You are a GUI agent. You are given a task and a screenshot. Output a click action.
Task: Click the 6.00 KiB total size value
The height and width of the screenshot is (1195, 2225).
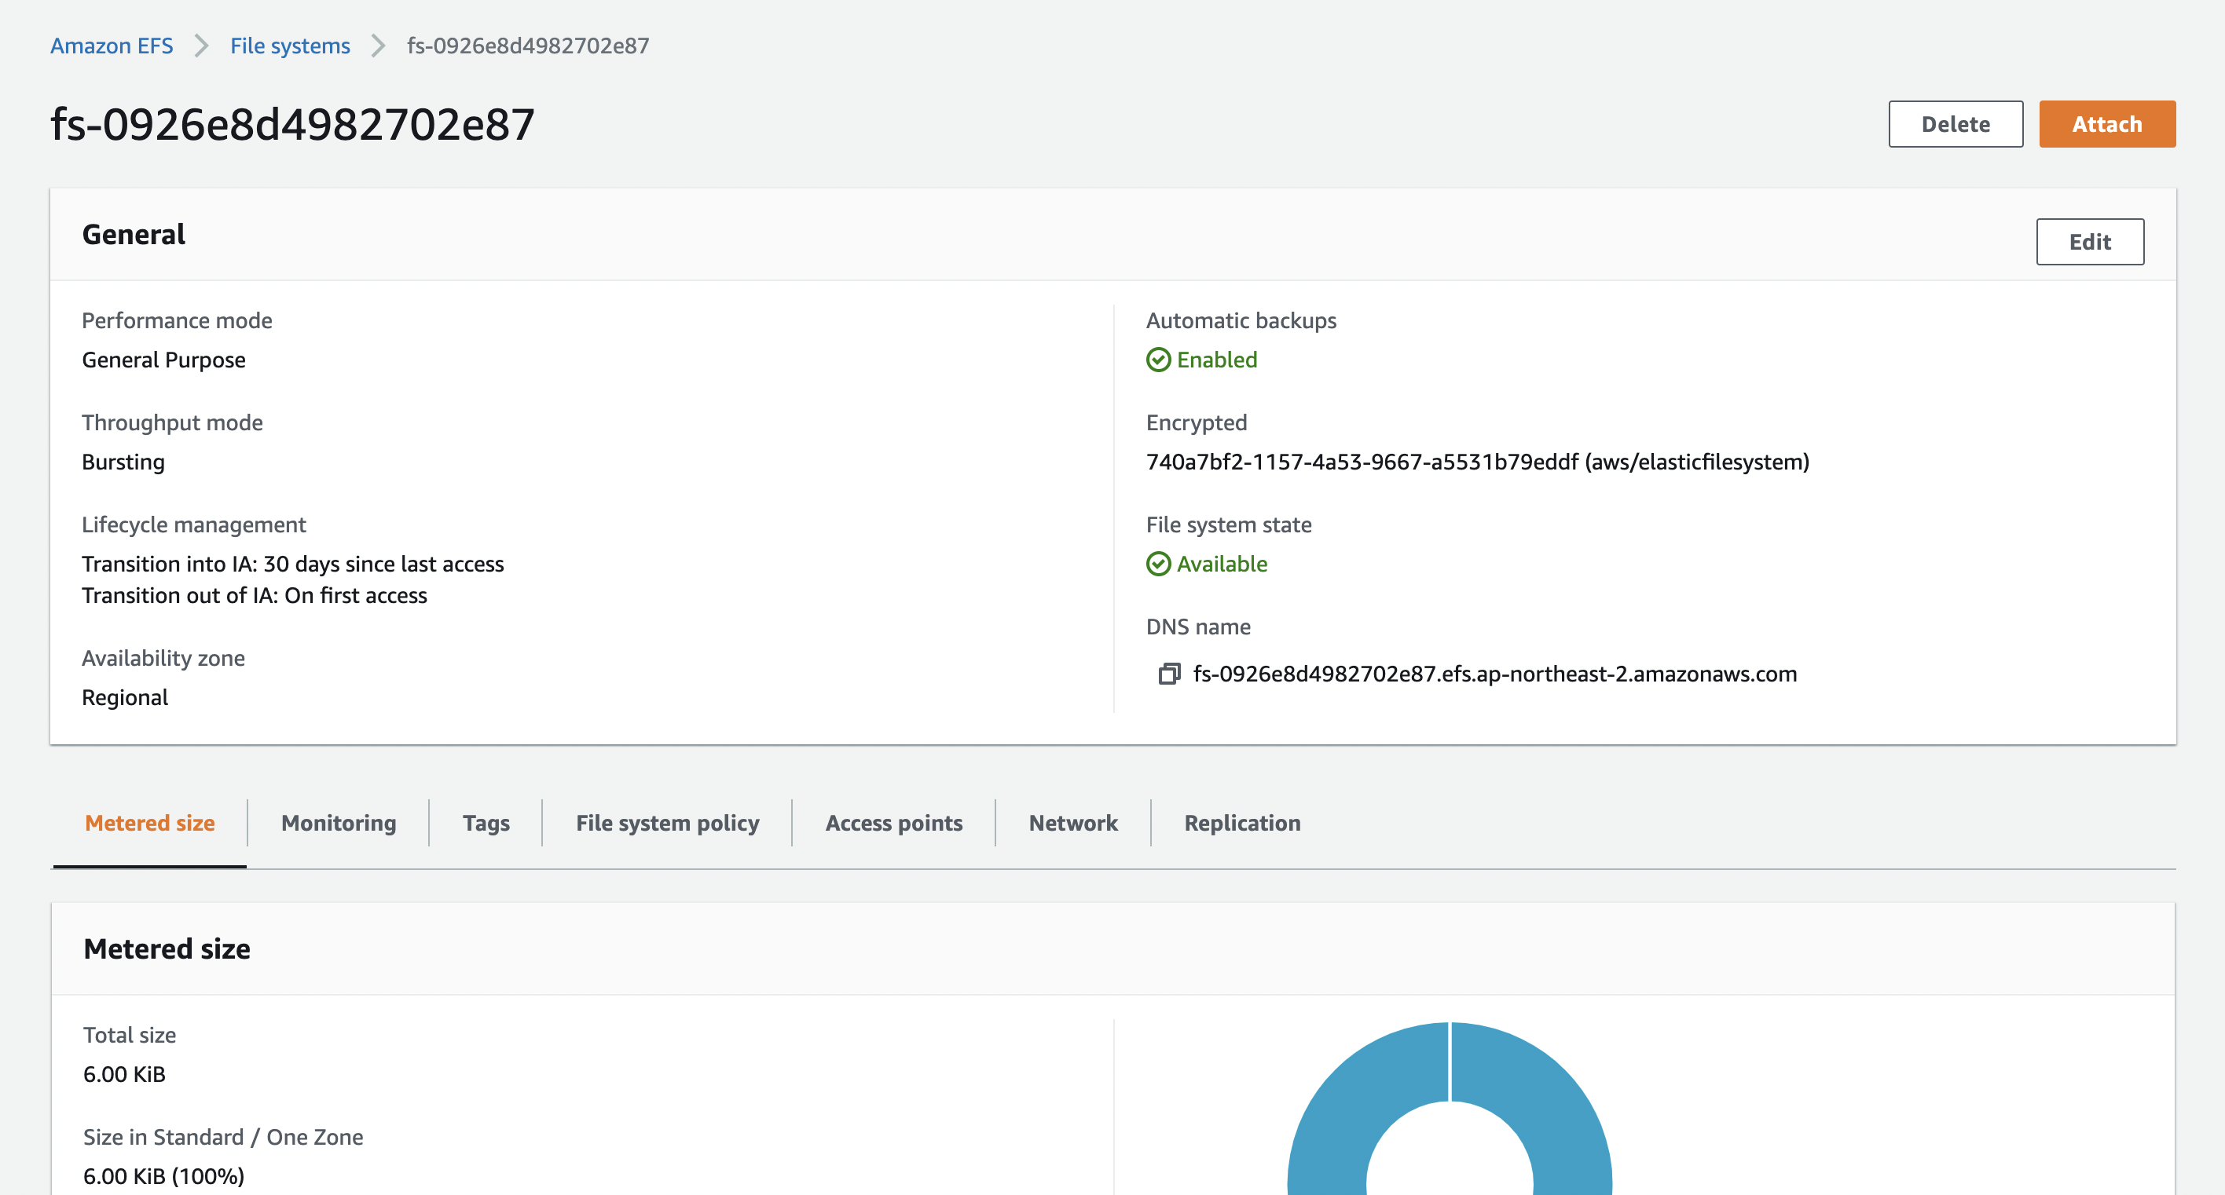[x=124, y=1074]
